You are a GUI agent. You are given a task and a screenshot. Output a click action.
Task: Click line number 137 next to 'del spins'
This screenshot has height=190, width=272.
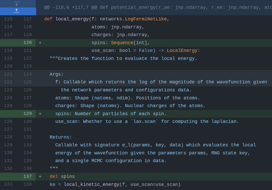point(27,176)
